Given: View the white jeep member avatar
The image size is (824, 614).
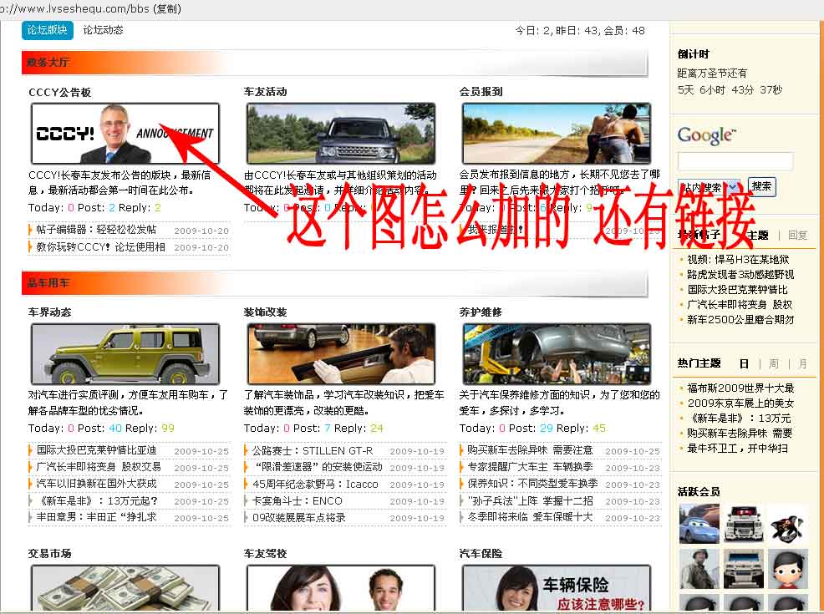Looking at the screenshot, I should pyautogui.click(x=743, y=523).
